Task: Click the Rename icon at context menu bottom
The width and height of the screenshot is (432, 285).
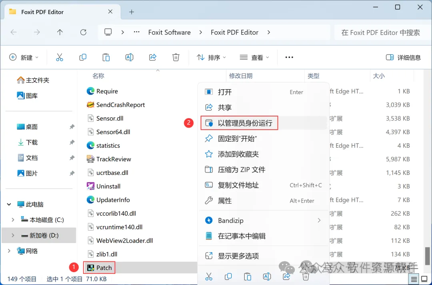Action: coord(267,276)
